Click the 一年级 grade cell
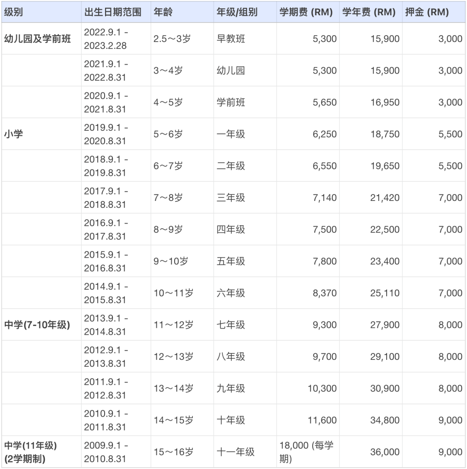 (245, 134)
